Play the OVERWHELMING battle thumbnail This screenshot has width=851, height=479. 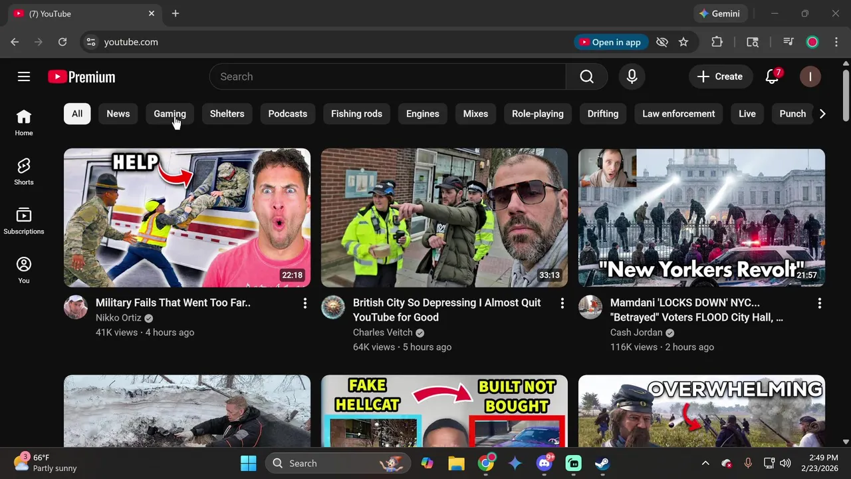click(x=701, y=410)
